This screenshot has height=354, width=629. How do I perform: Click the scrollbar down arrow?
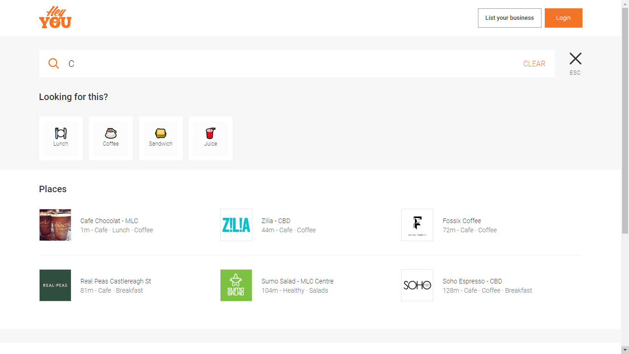(x=625, y=350)
